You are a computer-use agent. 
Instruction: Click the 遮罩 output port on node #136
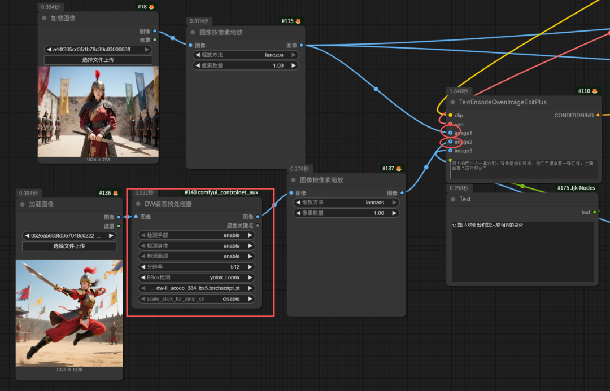click(x=119, y=226)
